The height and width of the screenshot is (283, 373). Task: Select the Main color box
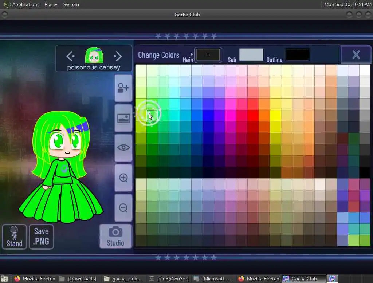(x=208, y=55)
